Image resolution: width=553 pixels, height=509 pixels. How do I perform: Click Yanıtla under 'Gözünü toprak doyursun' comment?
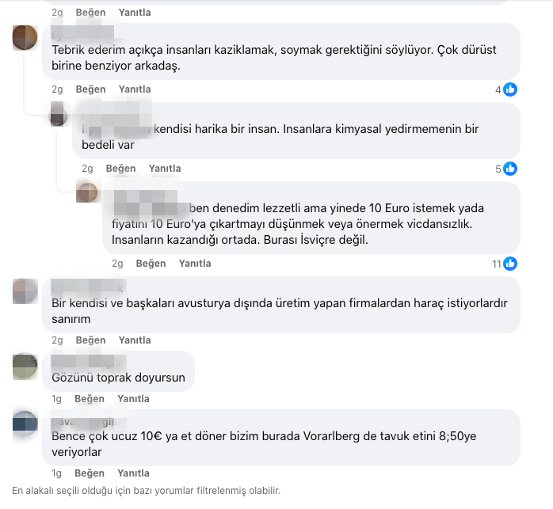click(134, 399)
